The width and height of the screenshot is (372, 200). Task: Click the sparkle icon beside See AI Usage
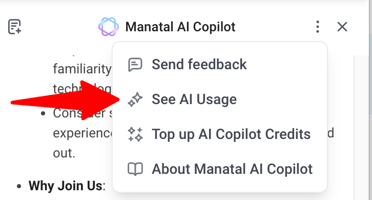tap(135, 99)
